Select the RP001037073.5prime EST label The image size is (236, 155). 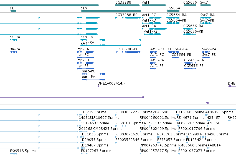[x=197, y=151]
